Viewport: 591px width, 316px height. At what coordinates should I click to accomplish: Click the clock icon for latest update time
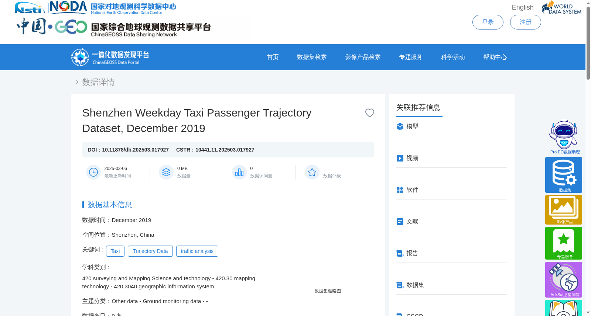93,172
